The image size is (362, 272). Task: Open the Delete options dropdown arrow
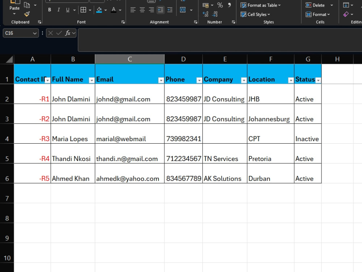click(332, 5)
